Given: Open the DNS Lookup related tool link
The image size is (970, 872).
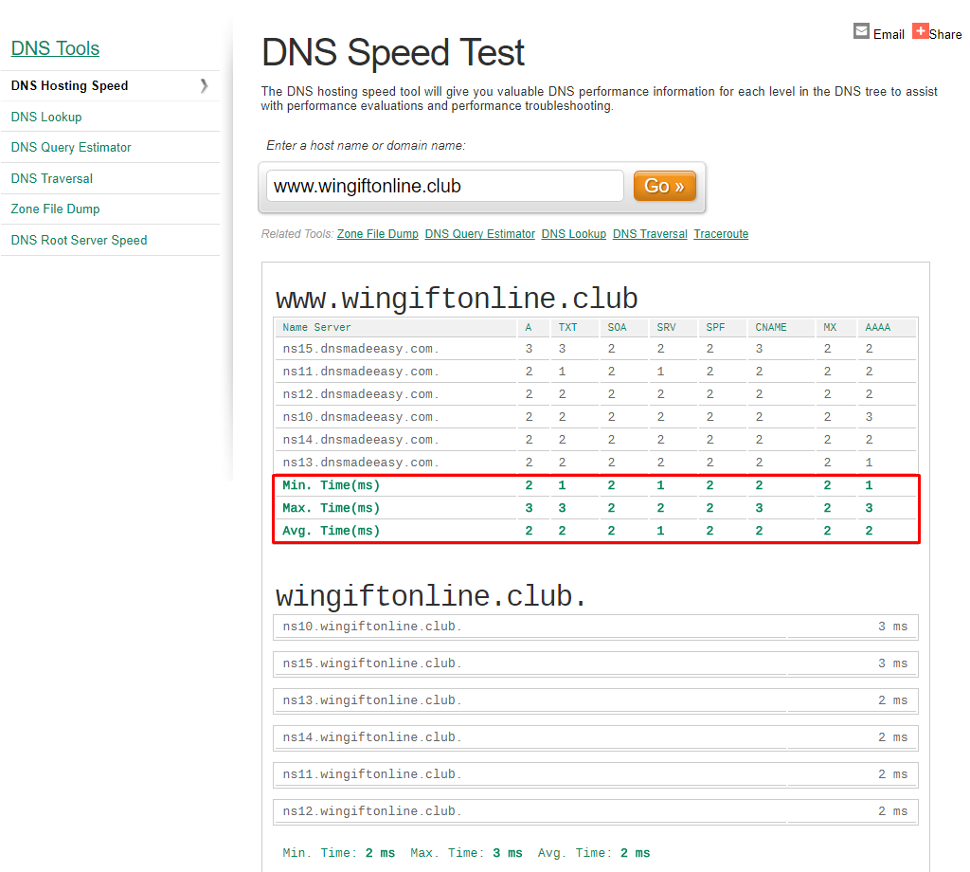Looking at the screenshot, I should click(x=574, y=234).
